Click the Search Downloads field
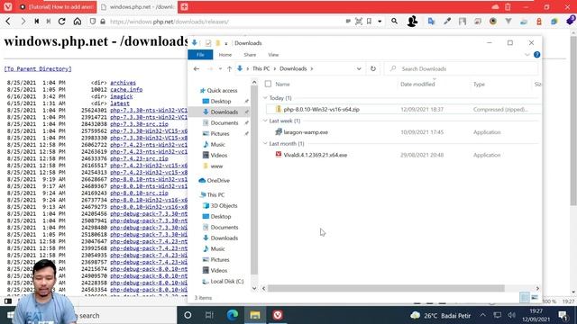Image resolution: width=577 pixels, height=324 pixels. (x=461, y=68)
